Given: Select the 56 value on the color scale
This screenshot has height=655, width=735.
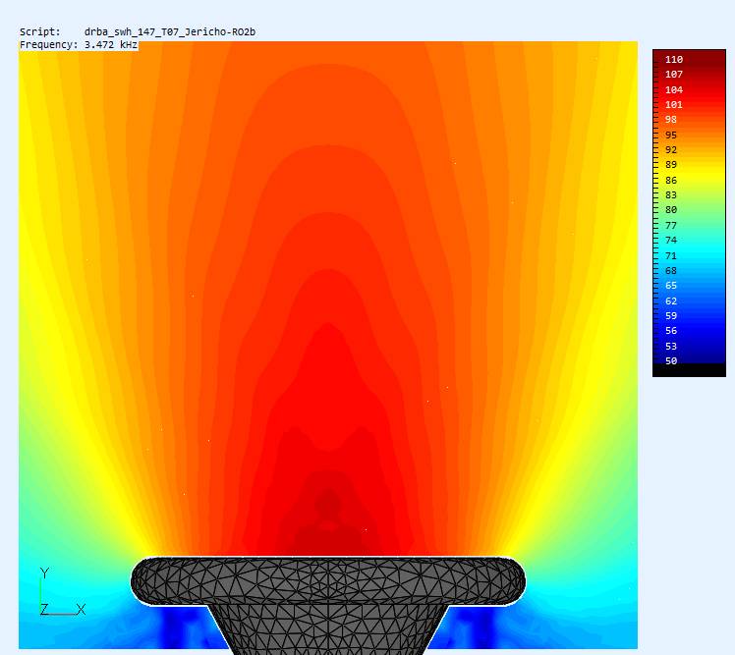Looking at the screenshot, I should tap(671, 331).
